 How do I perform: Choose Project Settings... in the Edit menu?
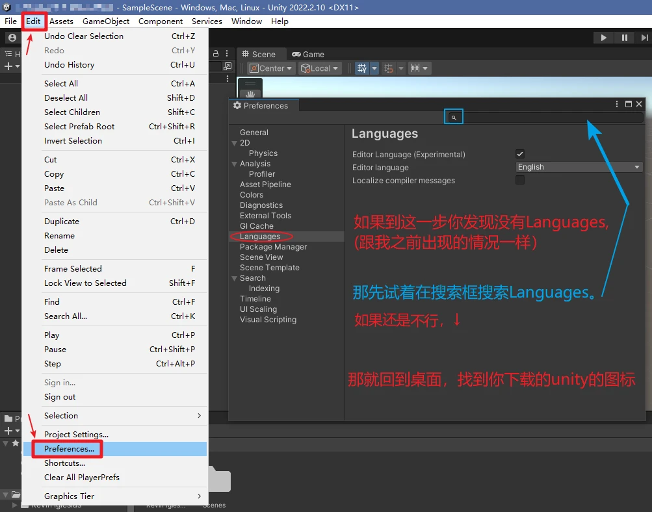click(115, 434)
